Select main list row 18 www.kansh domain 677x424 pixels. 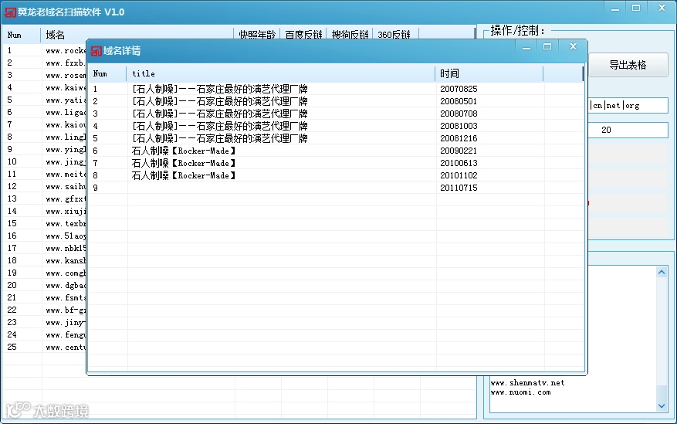(66, 261)
